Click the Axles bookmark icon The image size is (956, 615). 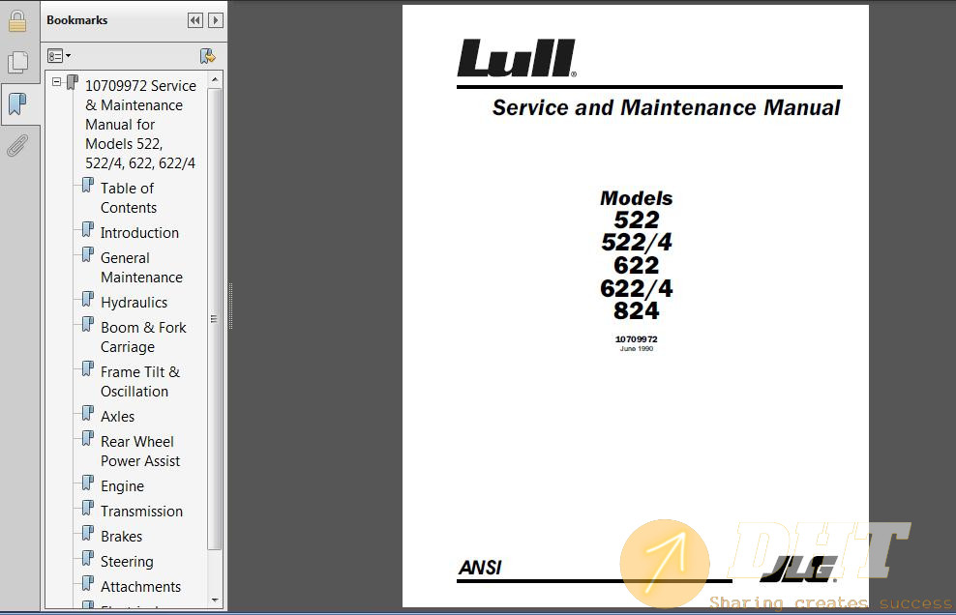pos(88,413)
